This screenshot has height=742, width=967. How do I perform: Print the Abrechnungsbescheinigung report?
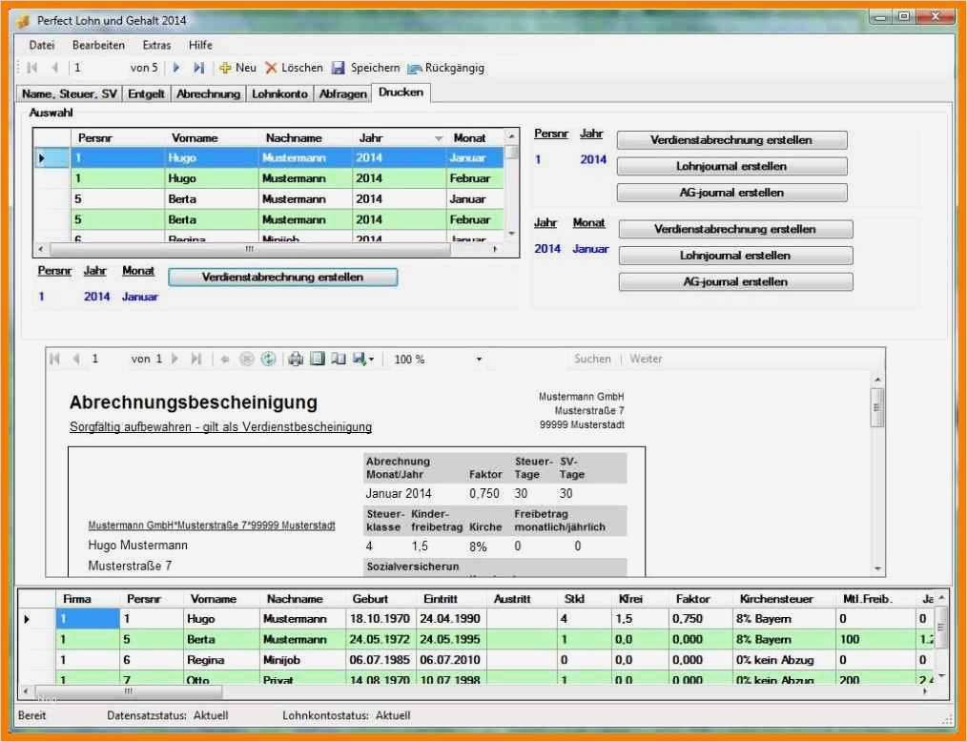[x=295, y=360]
